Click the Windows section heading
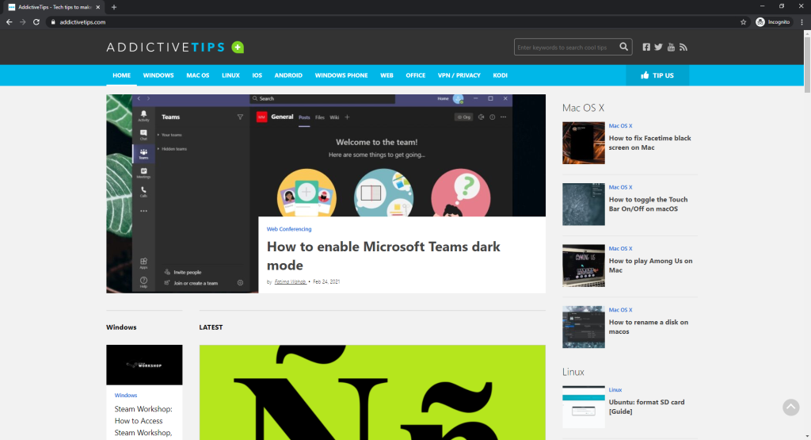811x440 pixels. click(121, 327)
